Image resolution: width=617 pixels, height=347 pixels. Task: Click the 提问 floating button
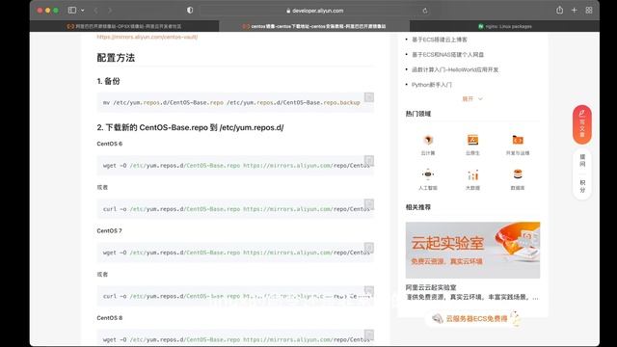(x=582, y=161)
